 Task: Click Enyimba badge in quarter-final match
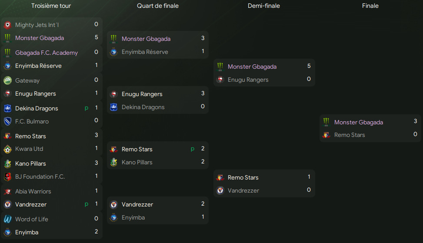pyautogui.click(x=114, y=217)
